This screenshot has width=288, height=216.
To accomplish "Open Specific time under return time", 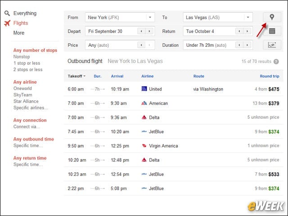I will pos(28,165).
